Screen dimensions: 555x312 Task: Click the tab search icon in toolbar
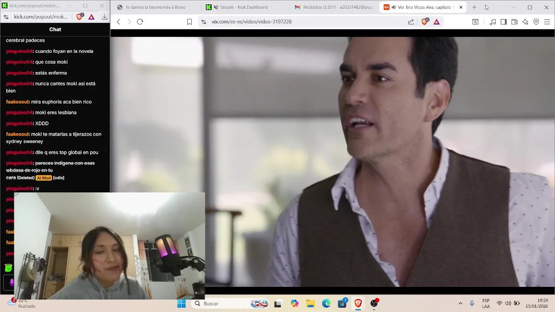pyautogui.click(x=475, y=22)
